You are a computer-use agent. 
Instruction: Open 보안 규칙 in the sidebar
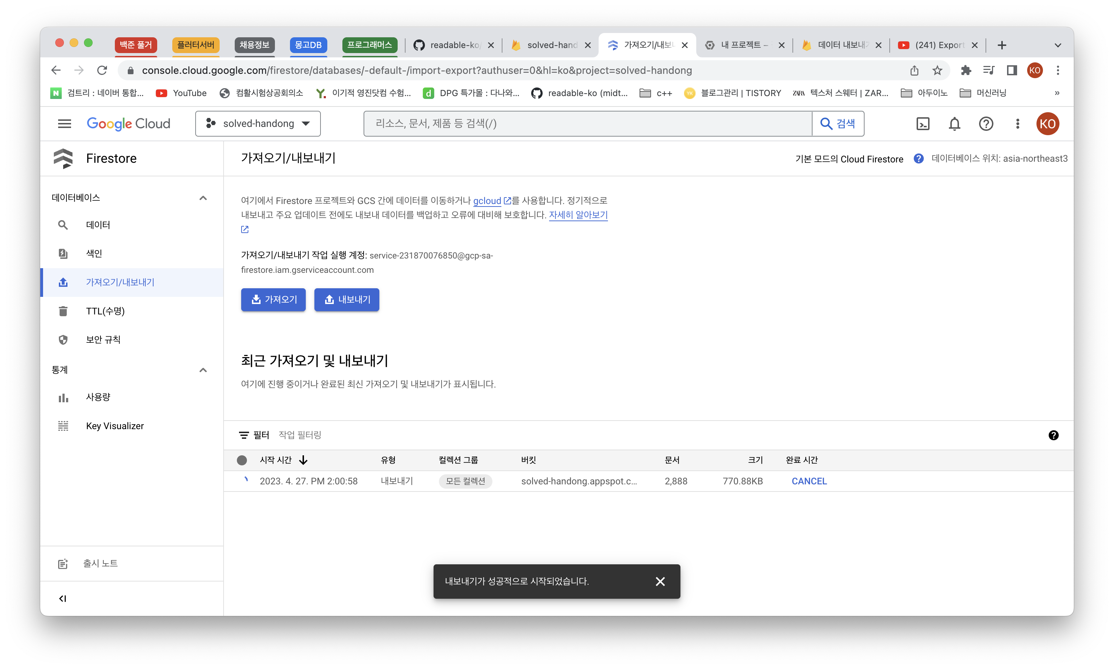click(132, 340)
